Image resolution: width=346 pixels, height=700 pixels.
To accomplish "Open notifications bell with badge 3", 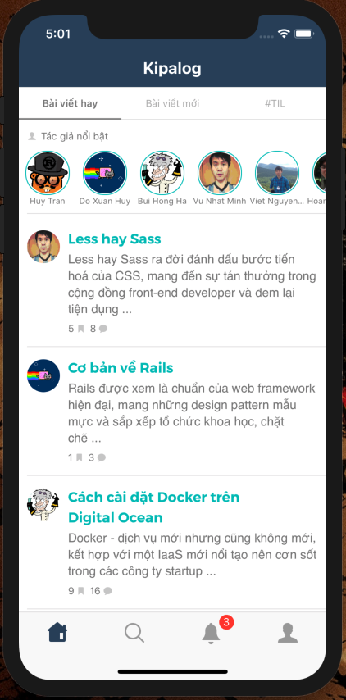I will coord(212,633).
